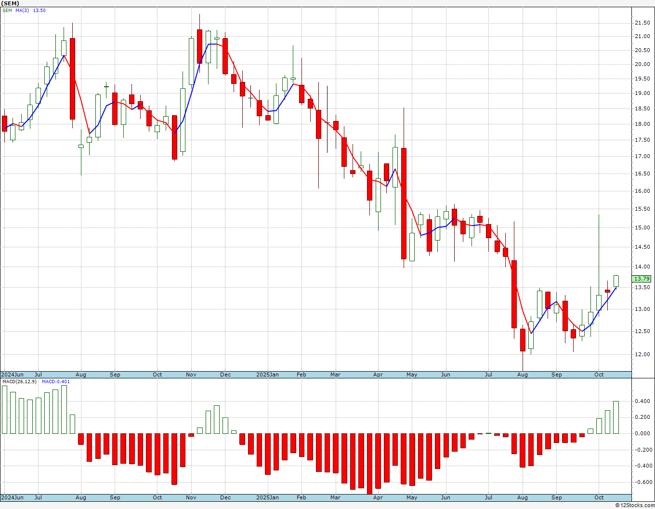
Task: Click Apr on the price chart time axis
Action: pos(378,375)
